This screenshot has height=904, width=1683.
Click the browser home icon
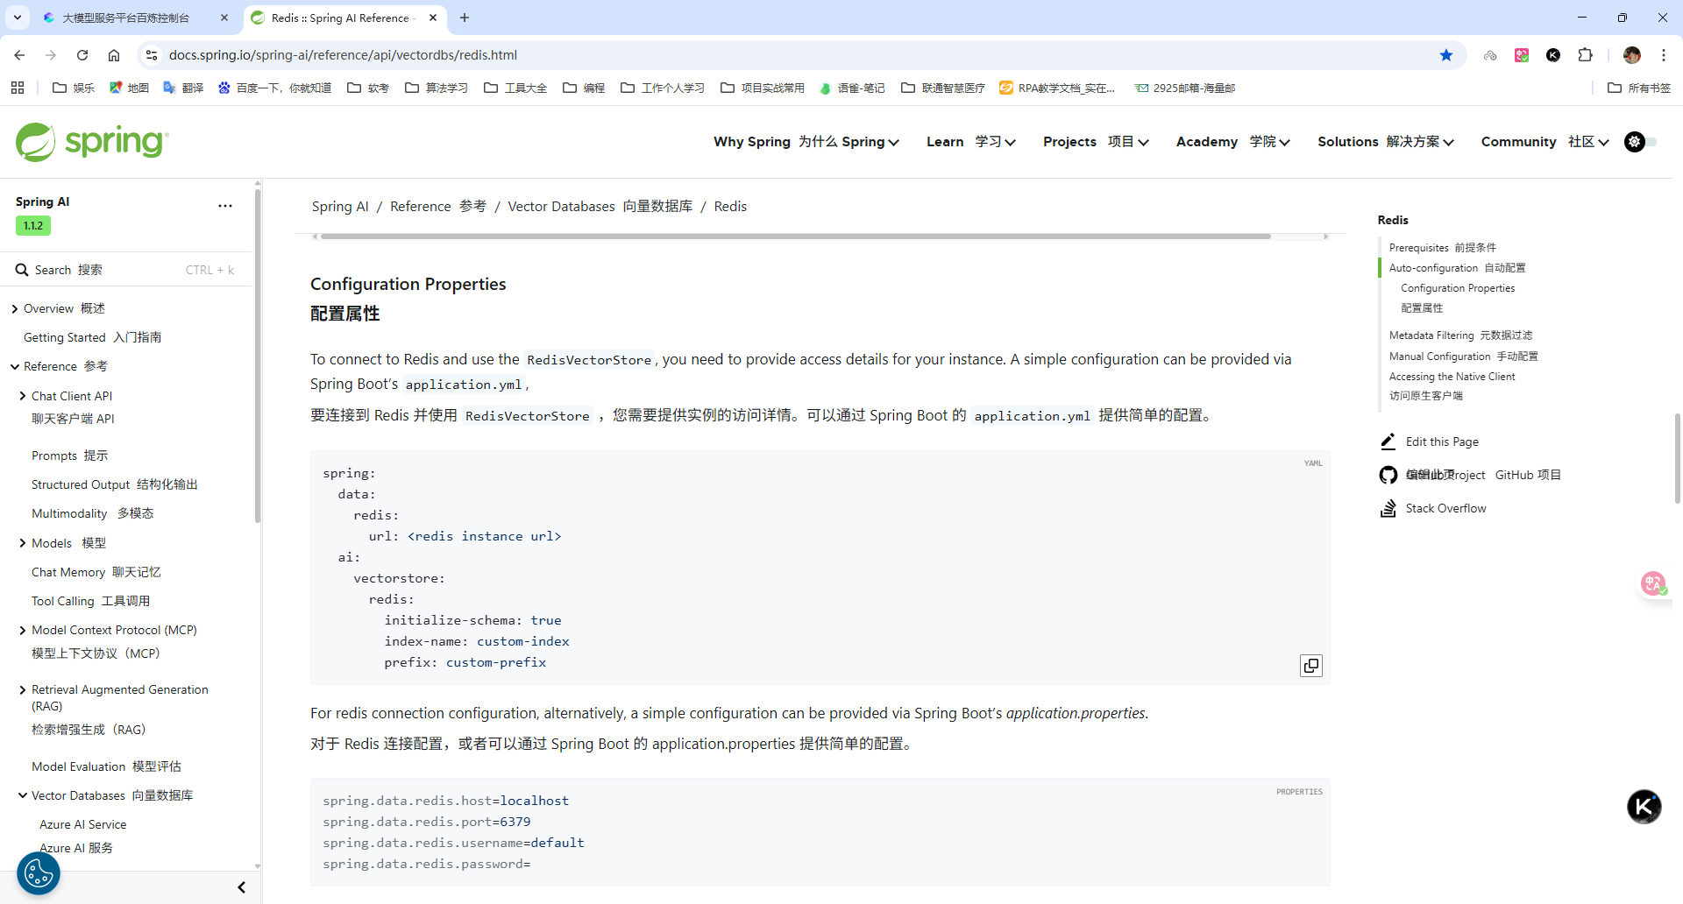[x=113, y=54]
